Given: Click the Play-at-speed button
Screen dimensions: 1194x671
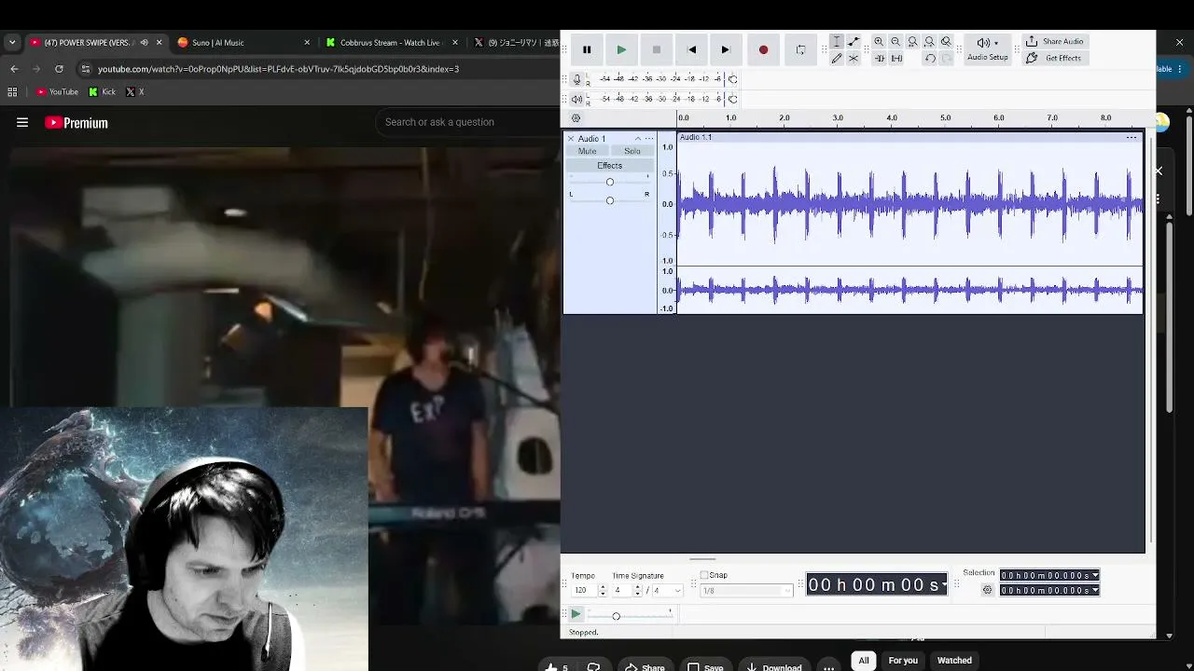Looking at the screenshot, I should click(x=576, y=614).
